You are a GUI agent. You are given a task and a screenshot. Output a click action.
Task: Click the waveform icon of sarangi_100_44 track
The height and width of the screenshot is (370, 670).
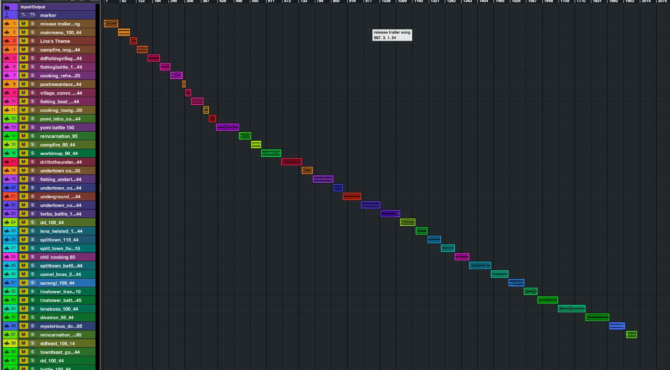(7, 283)
